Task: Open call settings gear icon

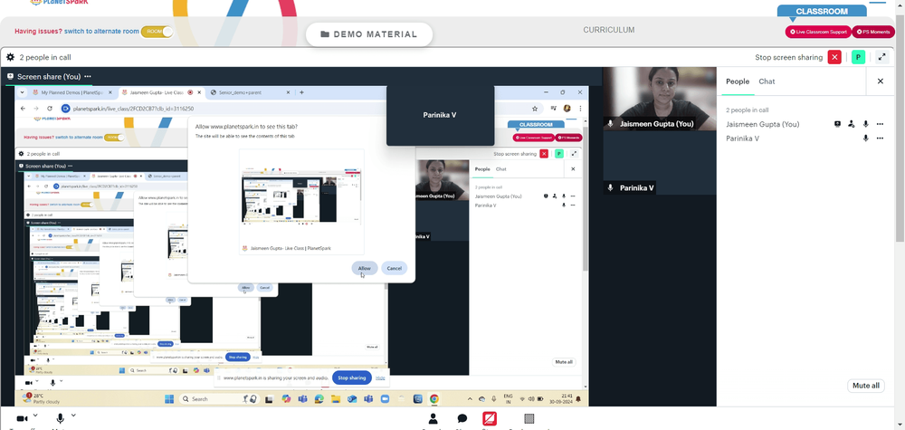Action: tap(10, 57)
